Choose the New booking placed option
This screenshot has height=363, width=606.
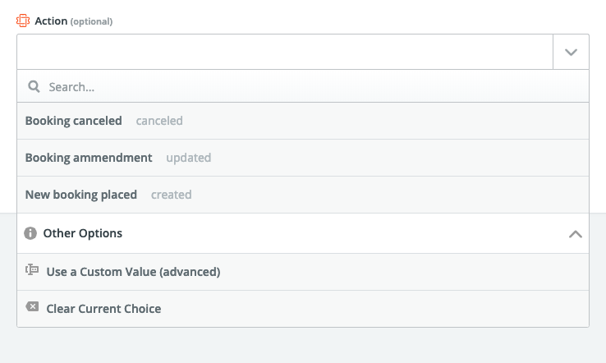click(x=303, y=195)
